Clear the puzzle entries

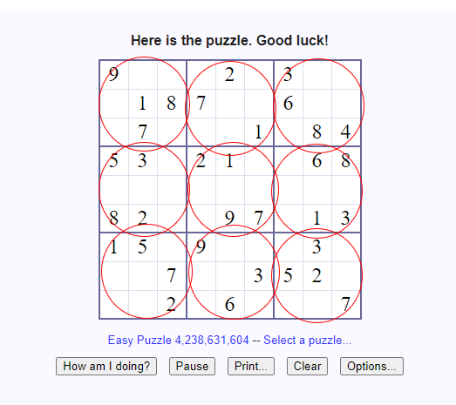pyautogui.click(x=307, y=366)
